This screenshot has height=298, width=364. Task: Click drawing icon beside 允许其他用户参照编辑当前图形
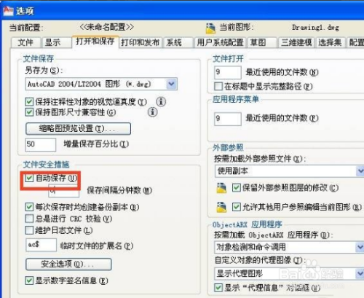coord(221,207)
